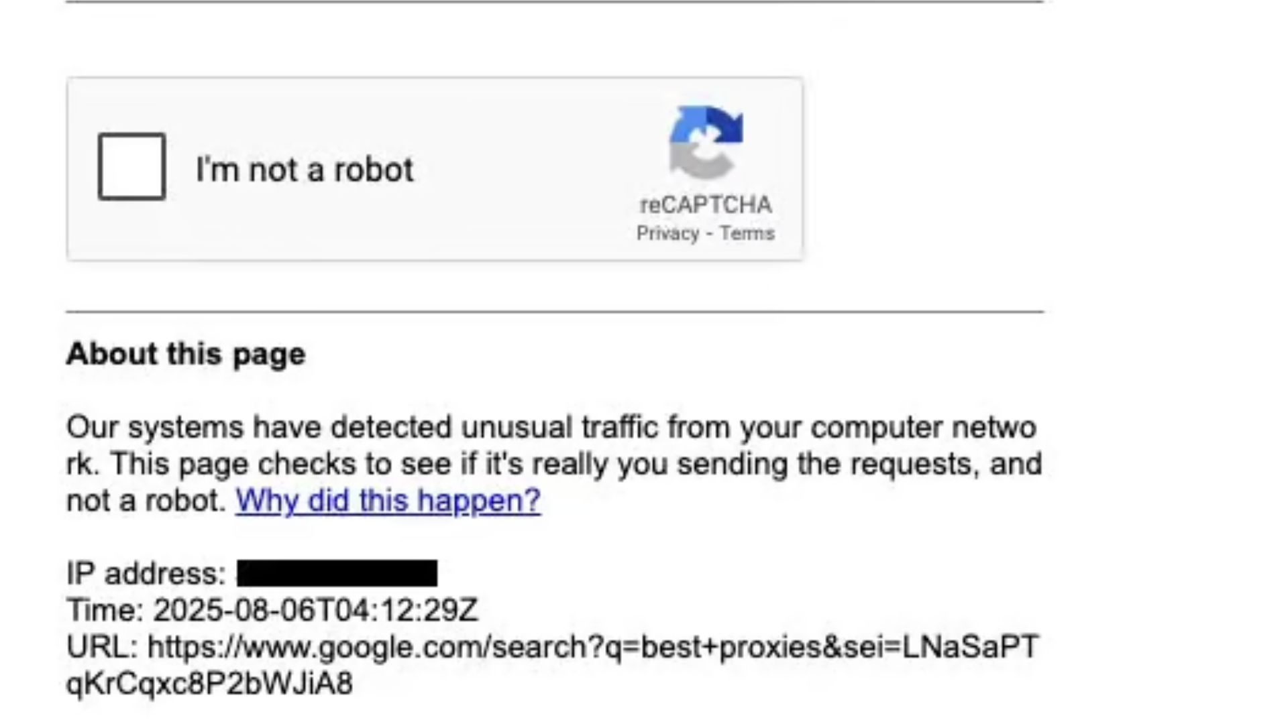Follow the "Why did this happen?" link
Screen dimensions: 1288x724
388,500
